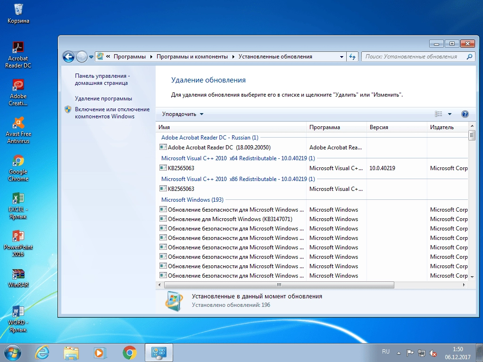Click the search magnifier icon

[469, 57]
